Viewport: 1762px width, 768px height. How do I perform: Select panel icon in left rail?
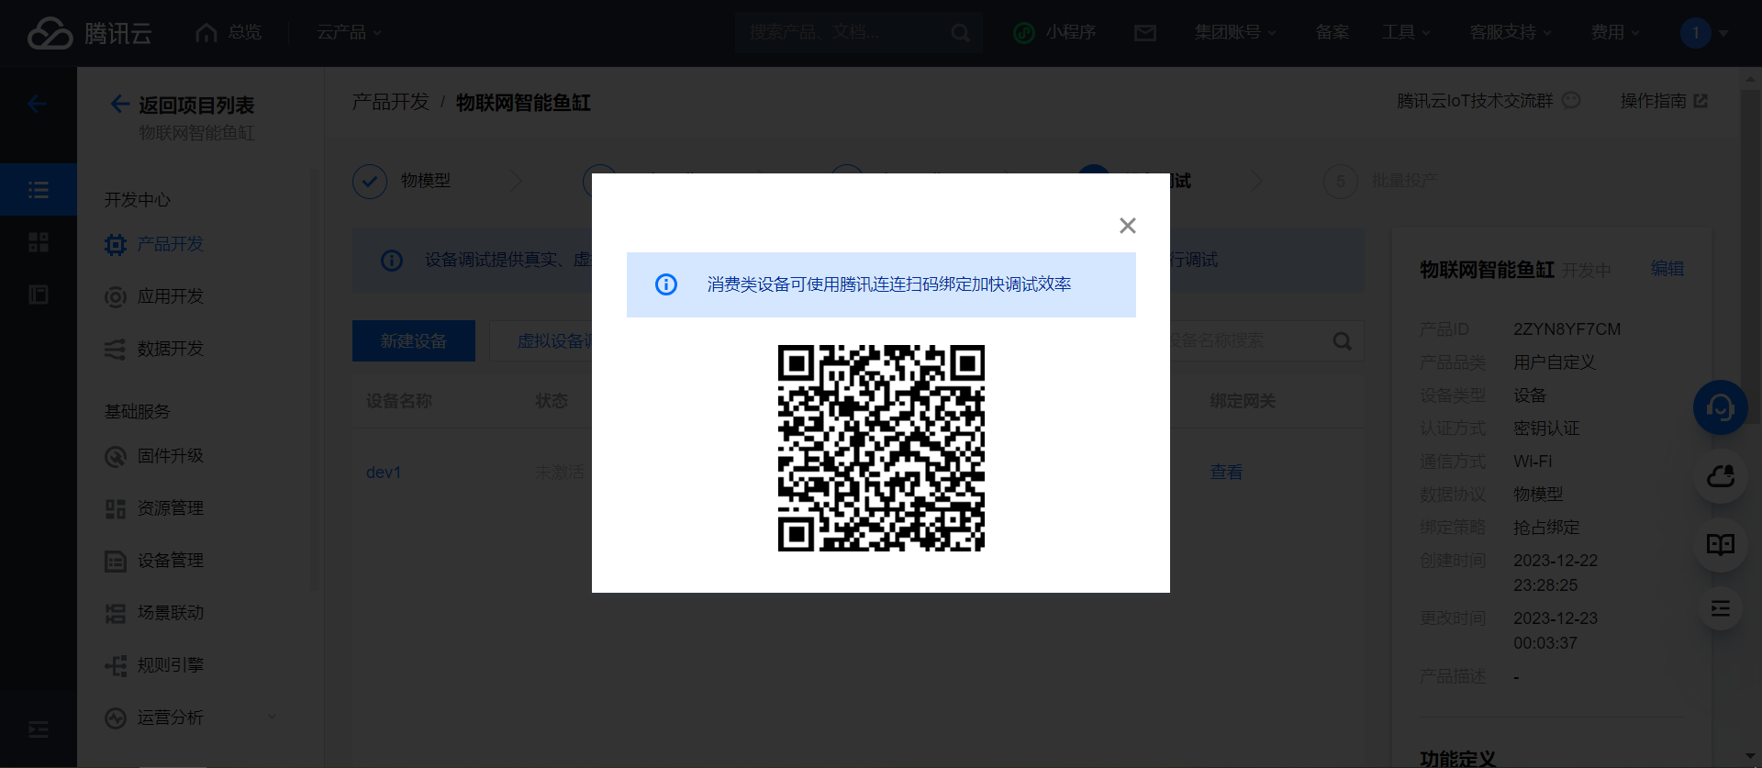tap(39, 295)
